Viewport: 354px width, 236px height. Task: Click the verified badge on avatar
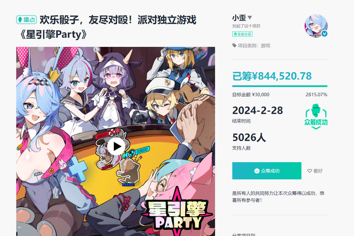pyautogui.click(x=325, y=34)
